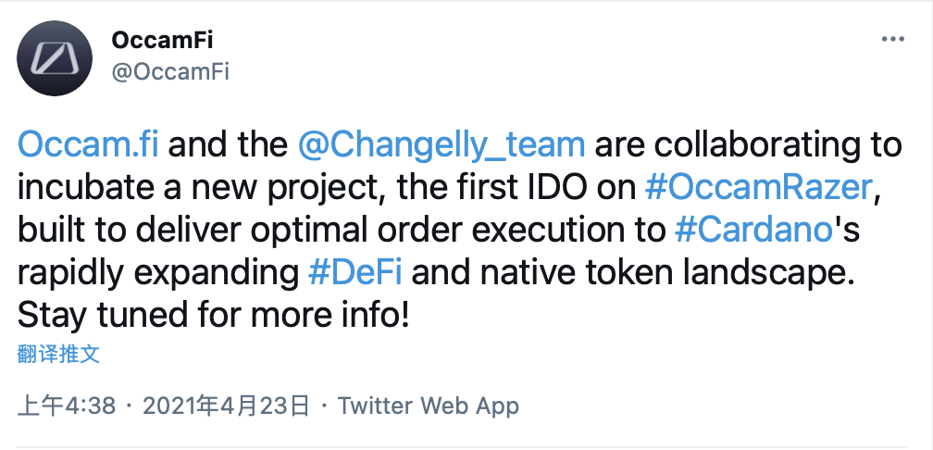933x450 pixels.
Task: Open the #Cardano hashtag
Action: (x=753, y=231)
